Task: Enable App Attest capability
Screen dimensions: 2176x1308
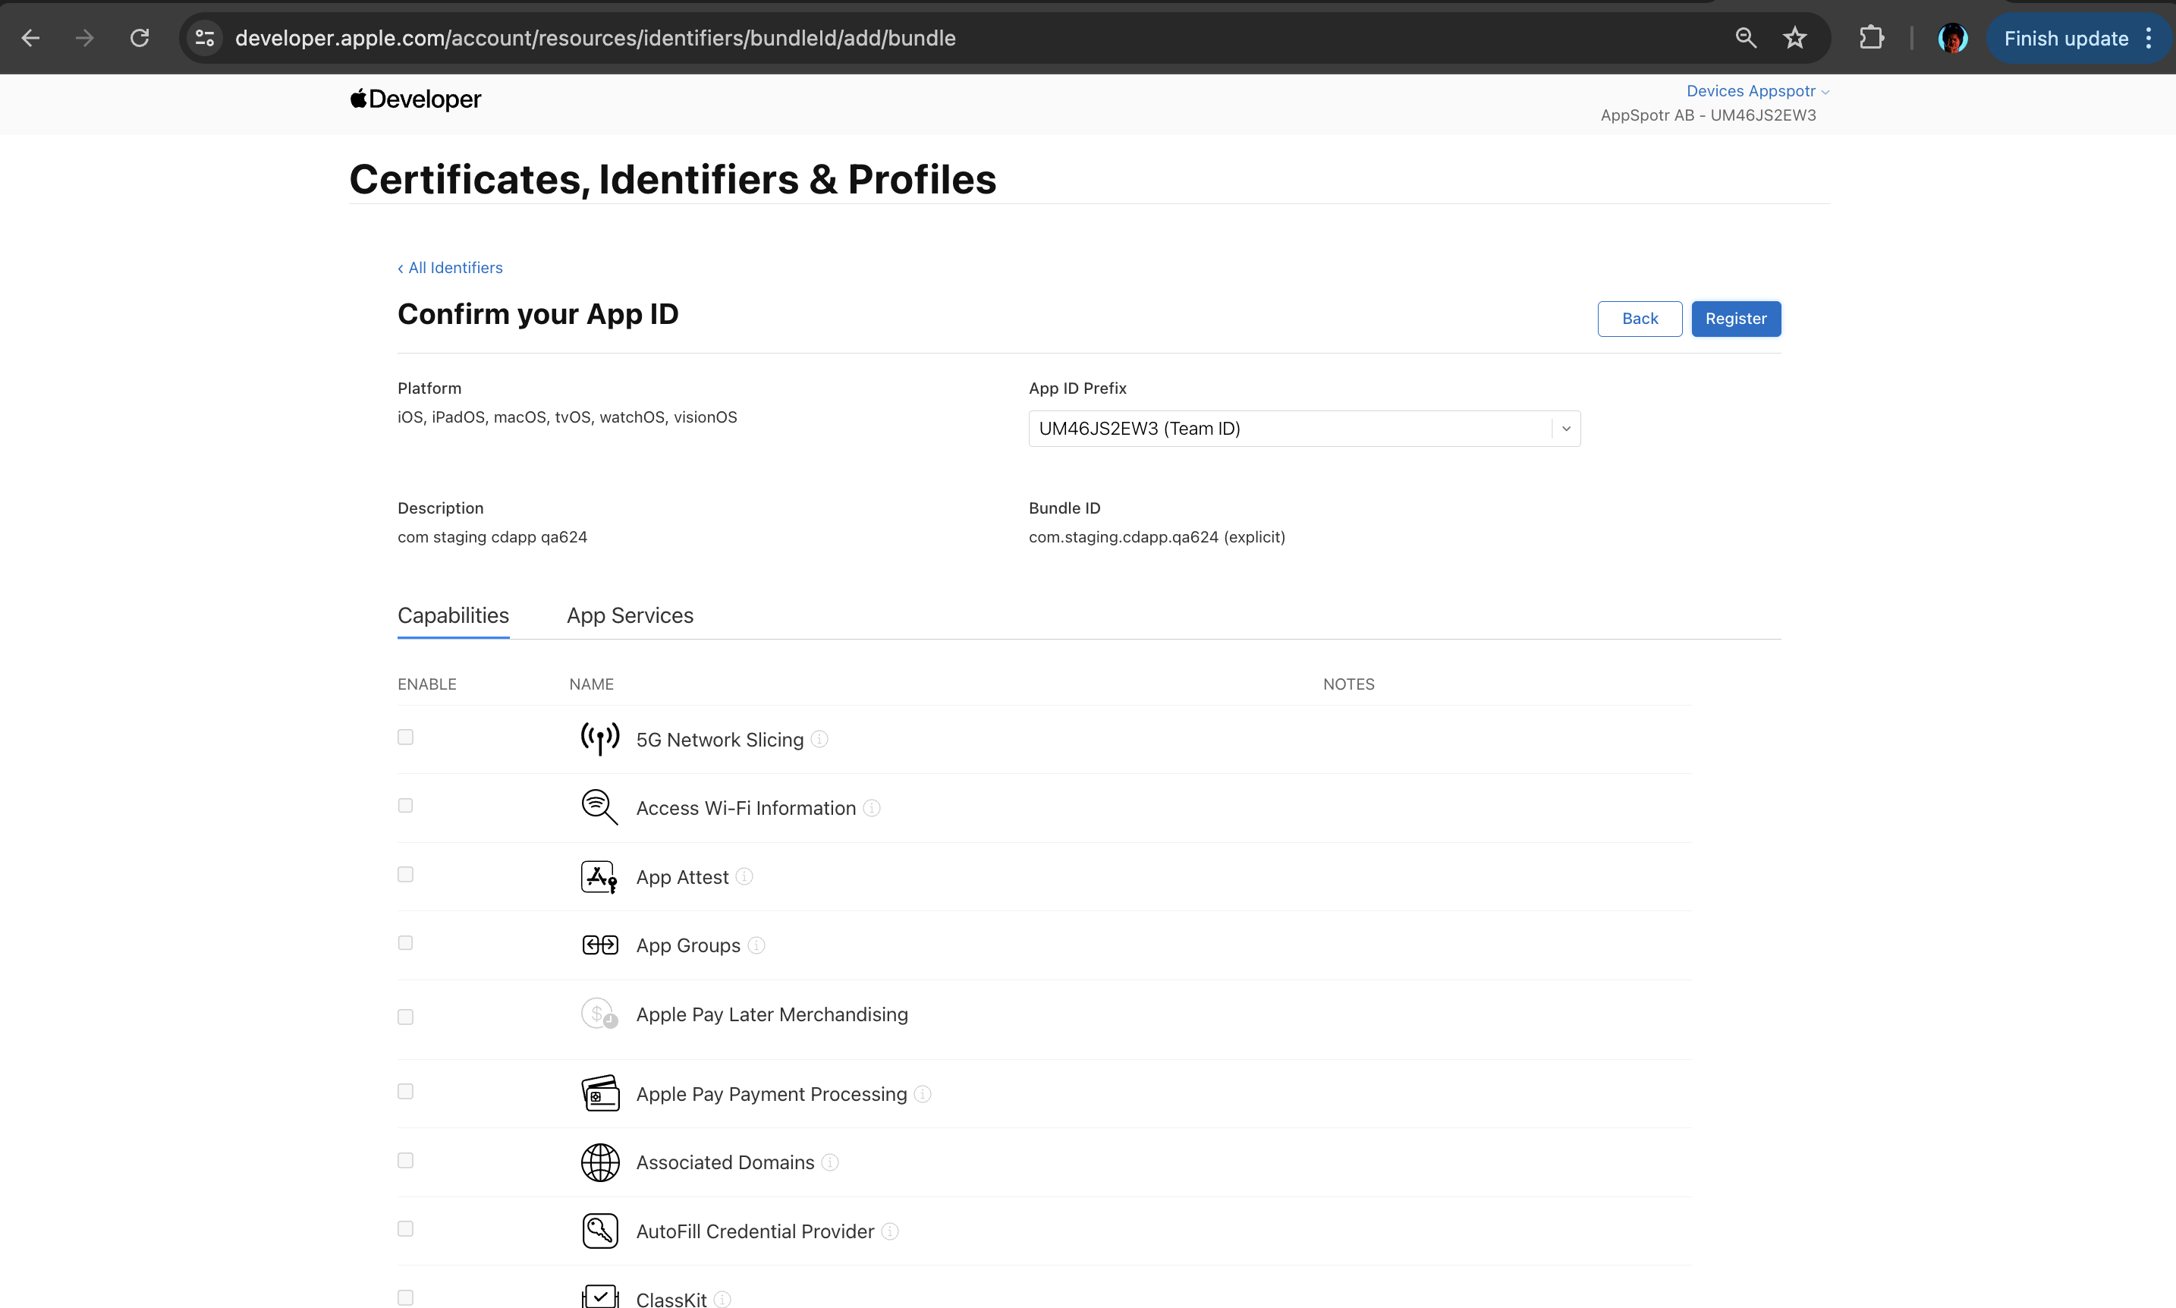Action: click(405, 874)
